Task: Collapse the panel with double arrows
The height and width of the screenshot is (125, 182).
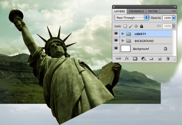Action: (175, 7)
